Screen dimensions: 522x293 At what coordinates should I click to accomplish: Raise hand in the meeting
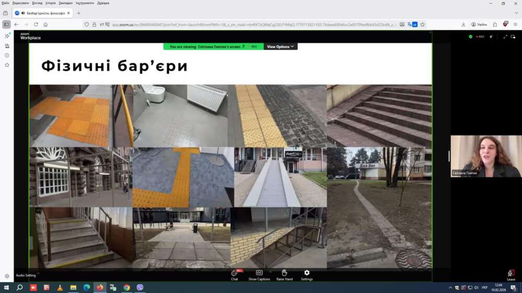[x=284, y=275]
